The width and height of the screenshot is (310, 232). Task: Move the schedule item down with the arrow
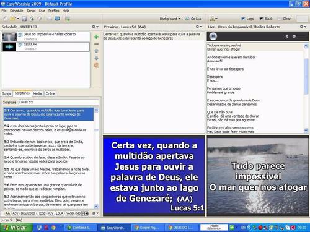[x=96, y=58]
